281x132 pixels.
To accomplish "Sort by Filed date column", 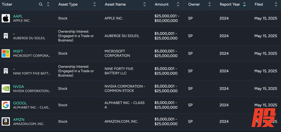I will click(x=276, y=4).
